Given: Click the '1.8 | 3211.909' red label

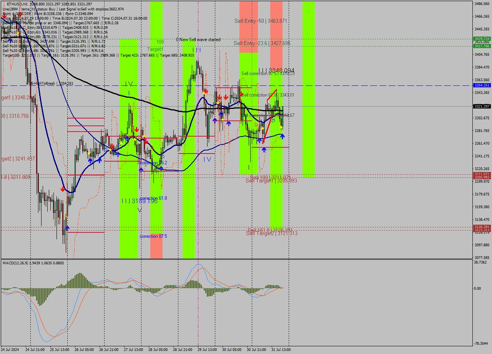Looking at the screenshot, I should tap(15, 177).
